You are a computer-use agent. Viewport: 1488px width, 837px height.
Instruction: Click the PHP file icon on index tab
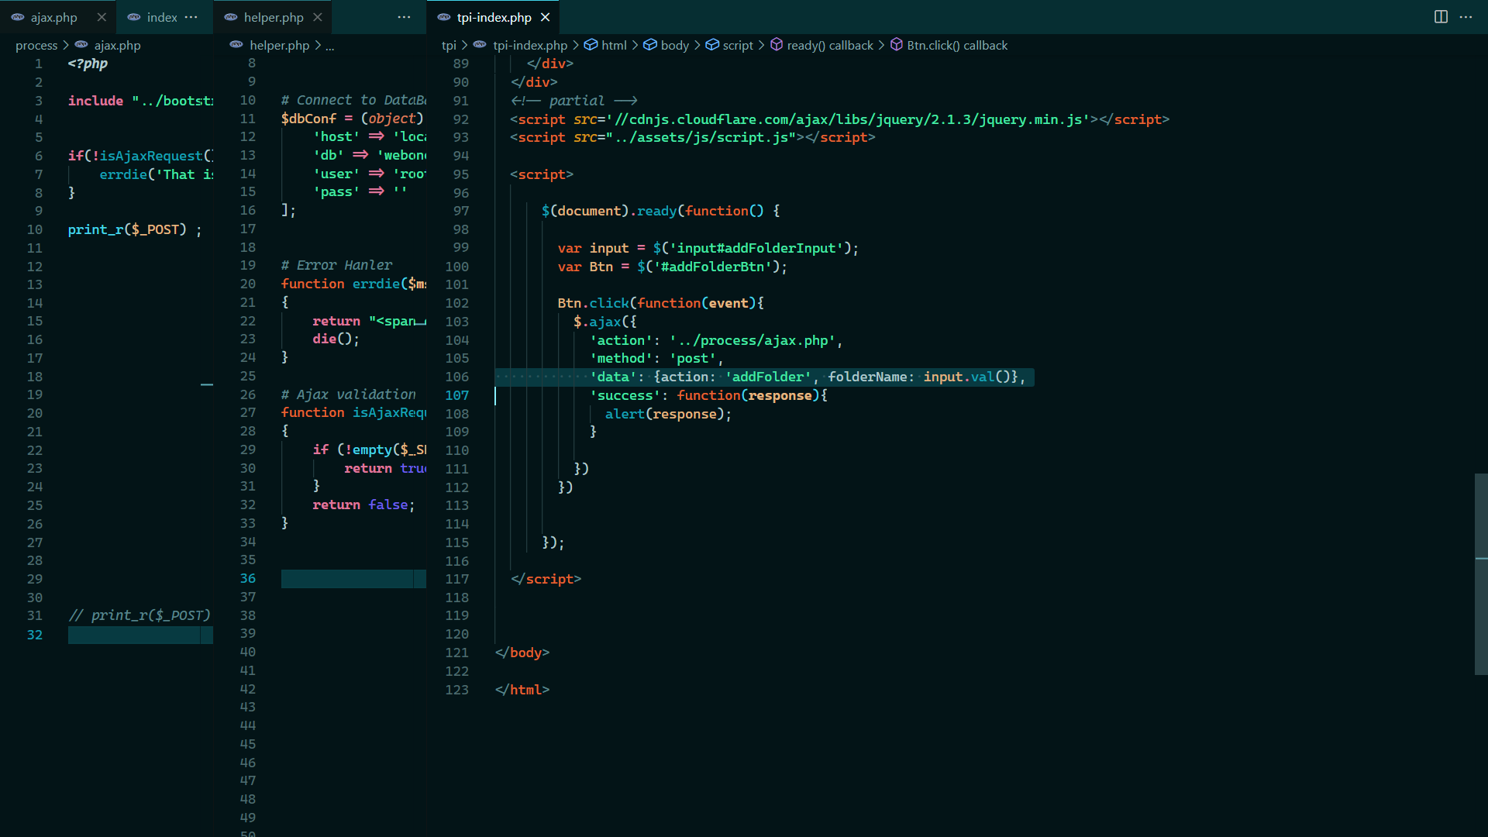click(x=134, y=17)
